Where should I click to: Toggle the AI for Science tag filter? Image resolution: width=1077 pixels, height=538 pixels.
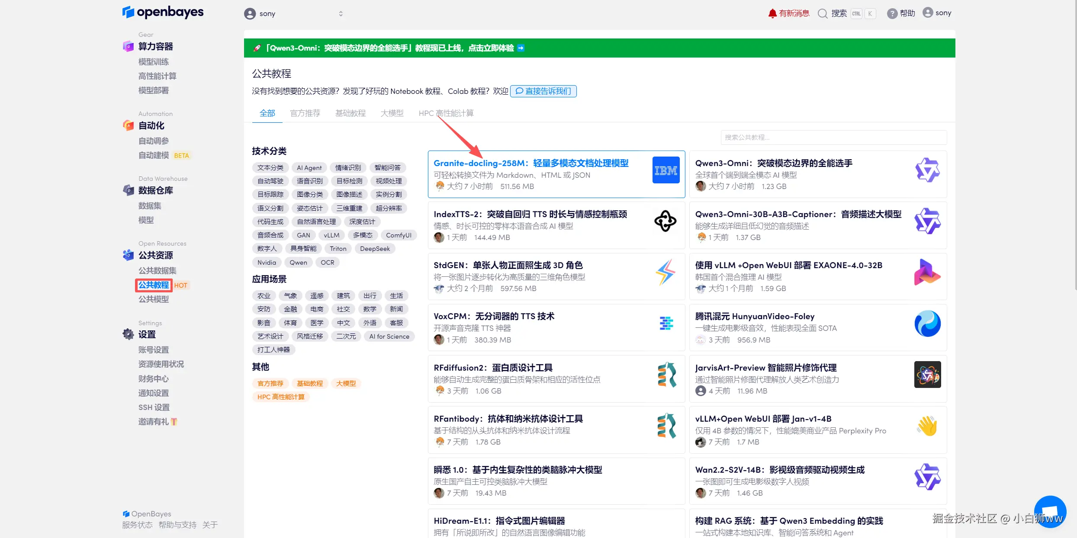389,336
